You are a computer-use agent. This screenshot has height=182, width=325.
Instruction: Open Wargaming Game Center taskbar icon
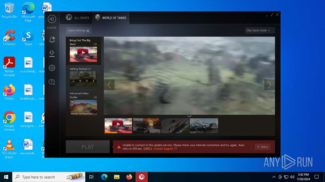point(142,177)
